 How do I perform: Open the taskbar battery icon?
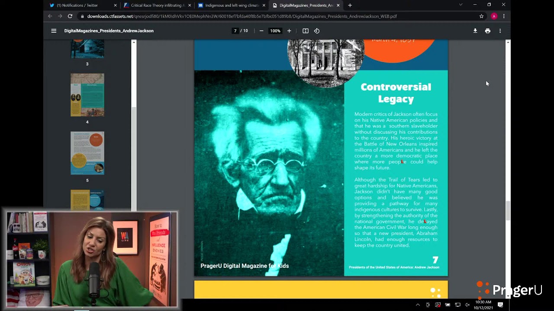click(x=448, y=305)
